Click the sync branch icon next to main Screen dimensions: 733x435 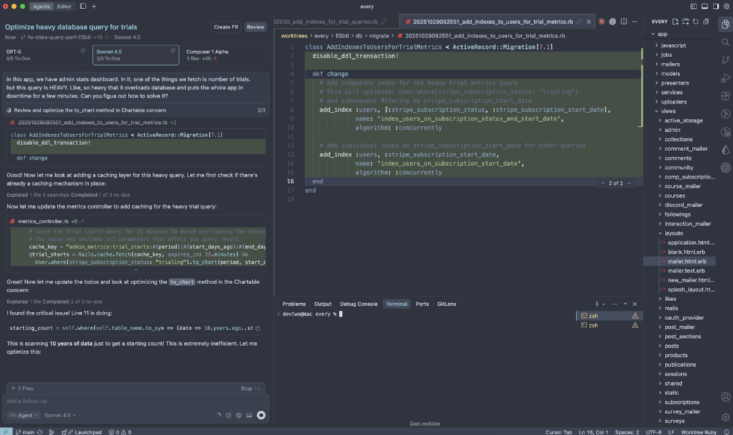tap(40, 432)
